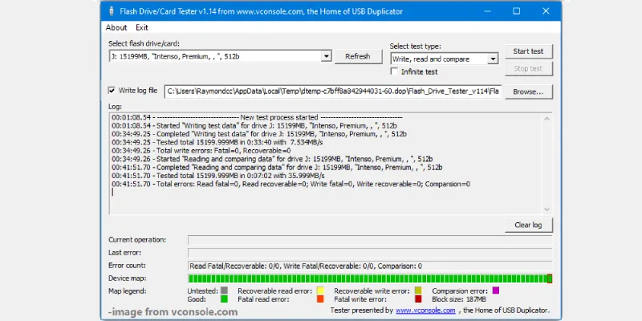Click the gray Untested legend swatch

pos(224,291)
